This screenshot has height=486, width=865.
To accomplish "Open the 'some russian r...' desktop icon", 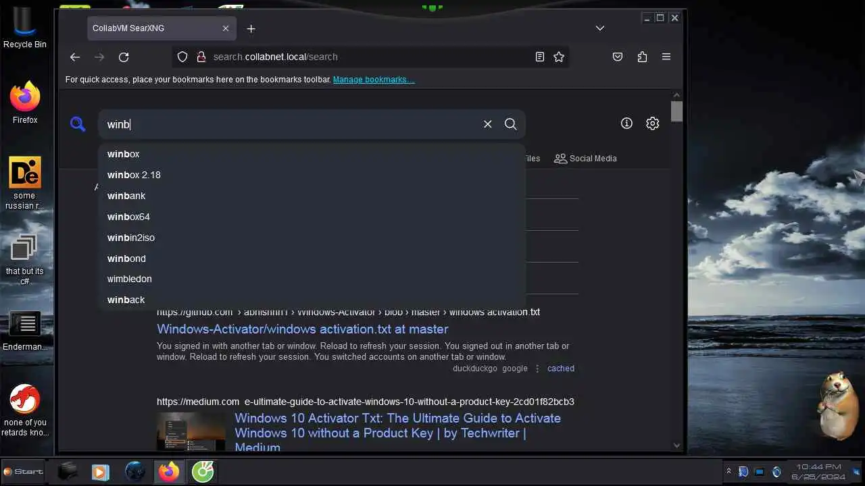I will click(25, 183).
